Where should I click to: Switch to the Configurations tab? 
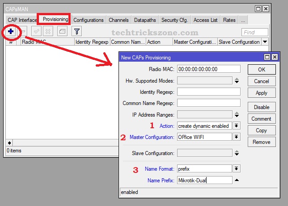(88, 20)
